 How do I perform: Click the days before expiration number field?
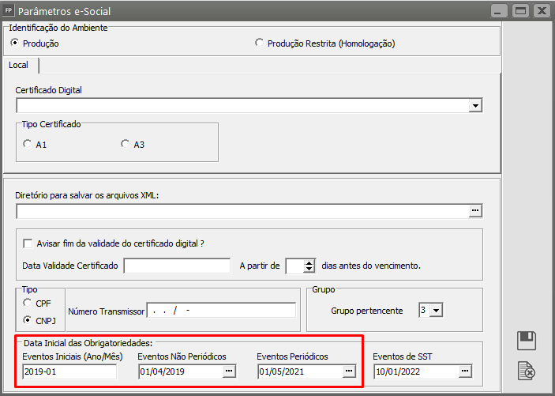(x=294, y=266)
